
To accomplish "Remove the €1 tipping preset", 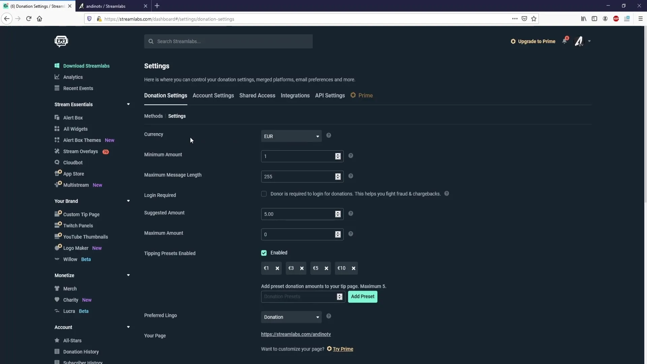I will (277, 268).
